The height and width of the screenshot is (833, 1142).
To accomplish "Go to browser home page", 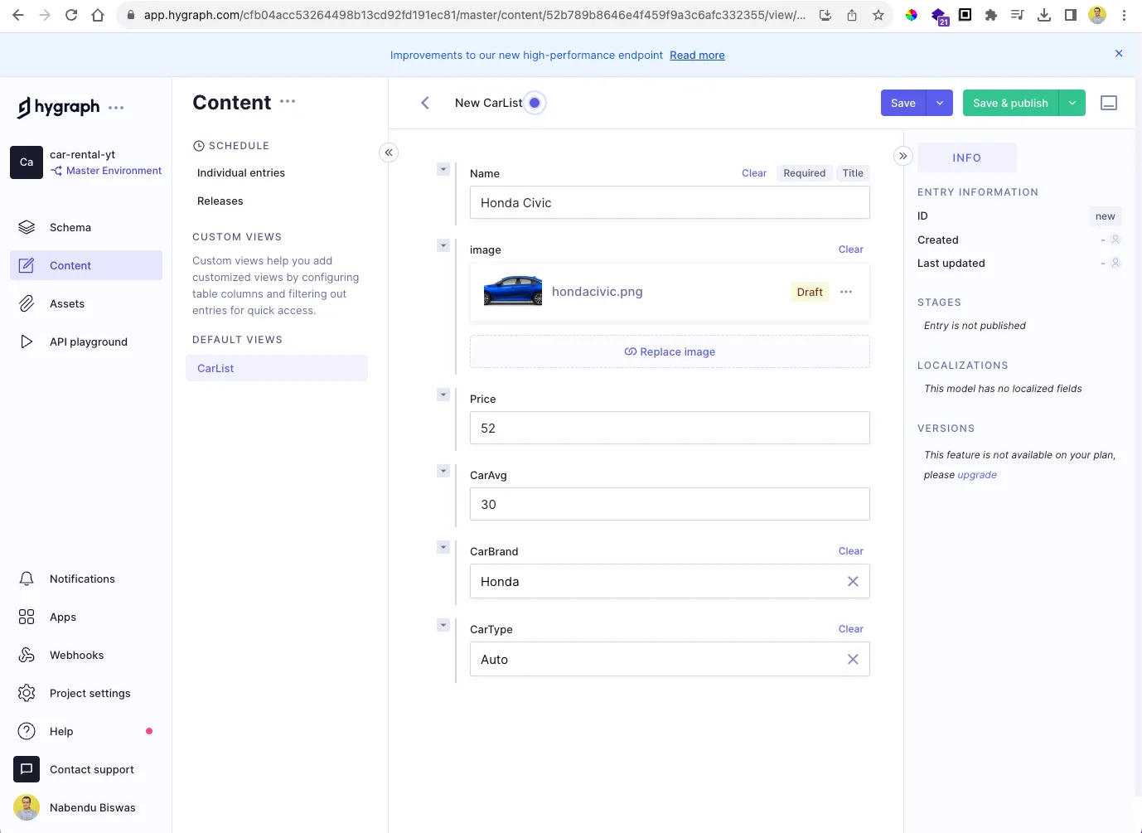I will pyautogui.click(x=98, y=15).
